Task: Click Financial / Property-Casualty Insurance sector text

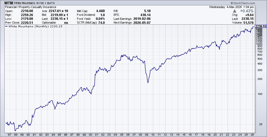Action: point(31,7)
